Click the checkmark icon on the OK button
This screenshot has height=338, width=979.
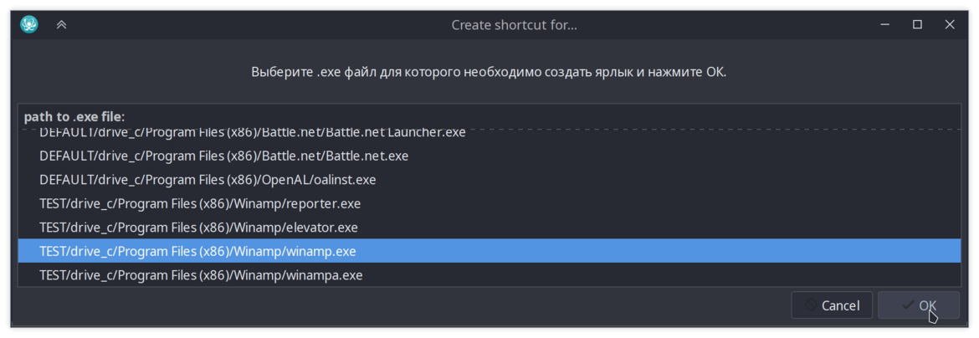click(908, 305)
